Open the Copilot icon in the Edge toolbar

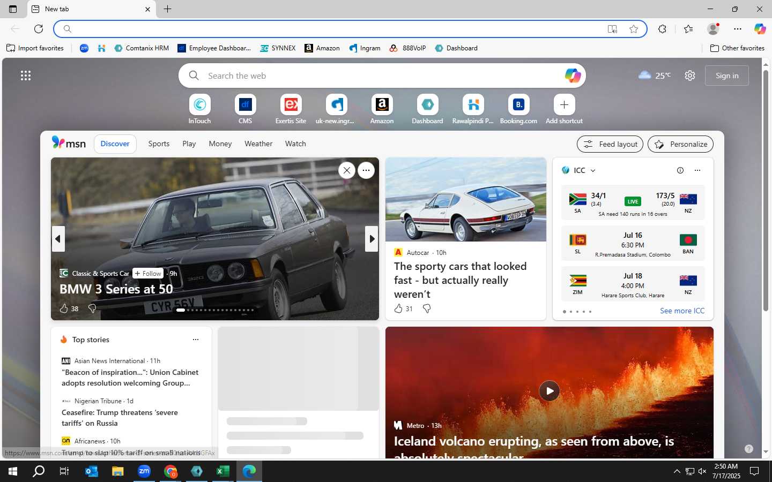coord(759,29)
